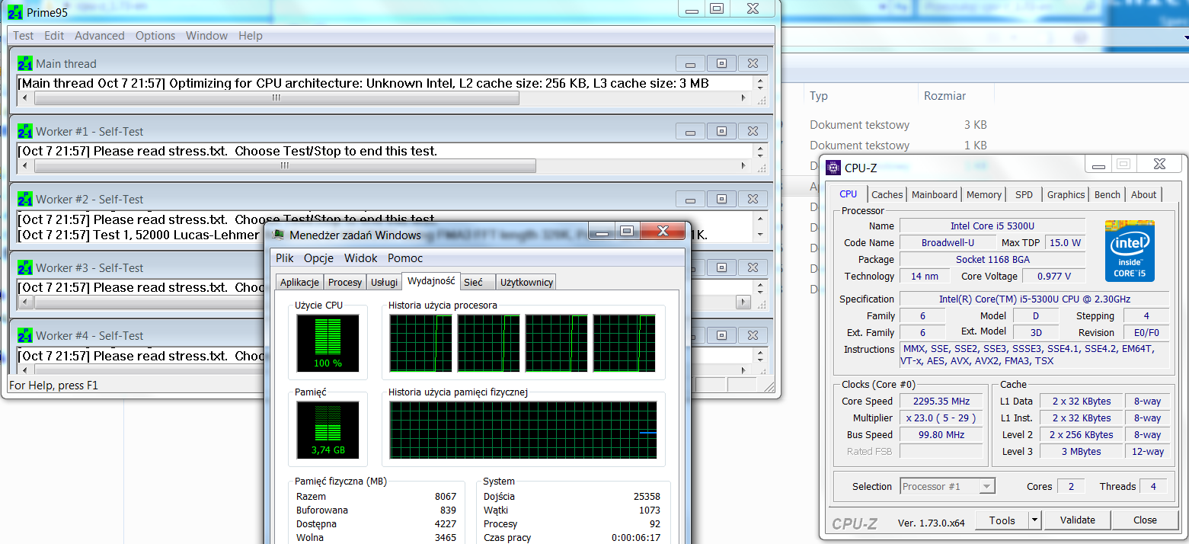The image size is (1189, 544).
Task: Open the Advanced menu in Prime95
Action: (100, 36)
